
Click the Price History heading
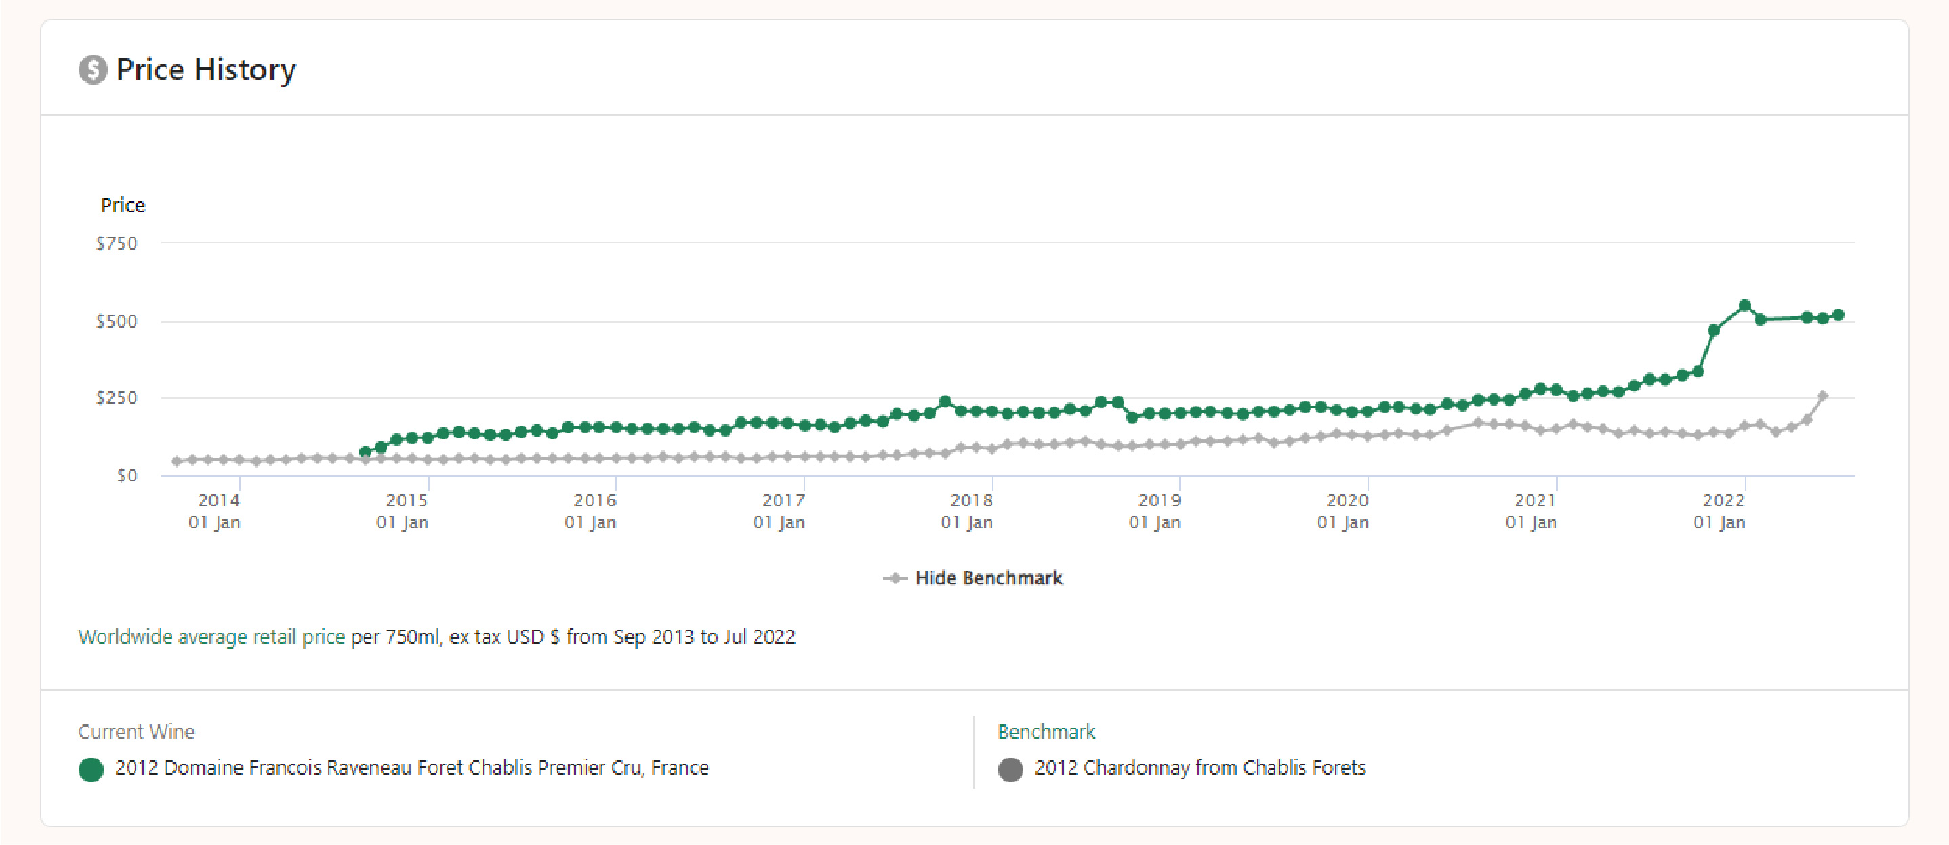(206, 70)
